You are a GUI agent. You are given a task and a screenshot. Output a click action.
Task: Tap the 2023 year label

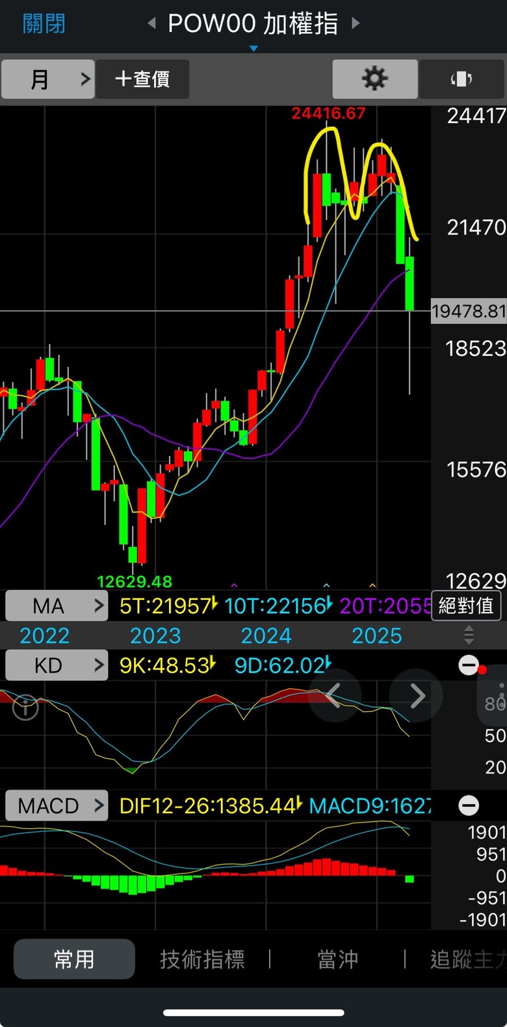155,635
